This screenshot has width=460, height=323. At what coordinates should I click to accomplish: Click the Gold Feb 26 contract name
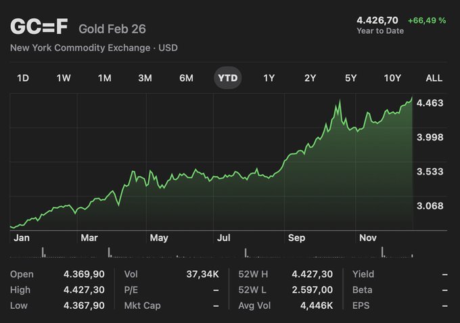point(112,29)
